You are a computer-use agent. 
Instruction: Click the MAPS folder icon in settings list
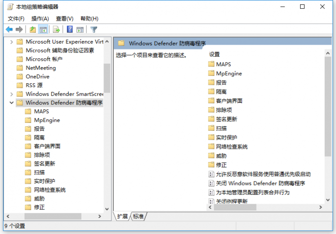(211, 64)
